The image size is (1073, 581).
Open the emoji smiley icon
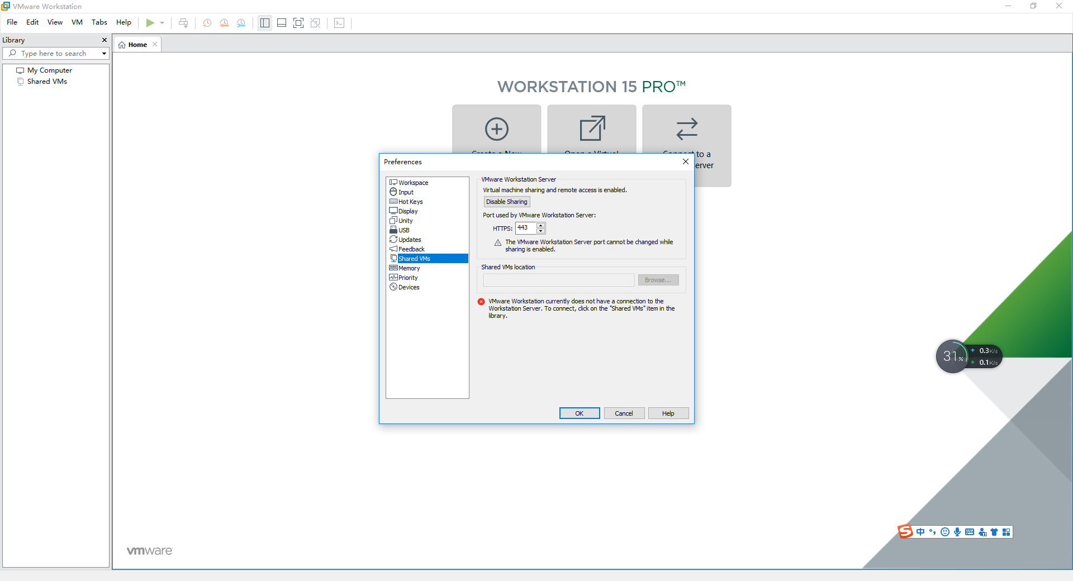tap(945, 532)
